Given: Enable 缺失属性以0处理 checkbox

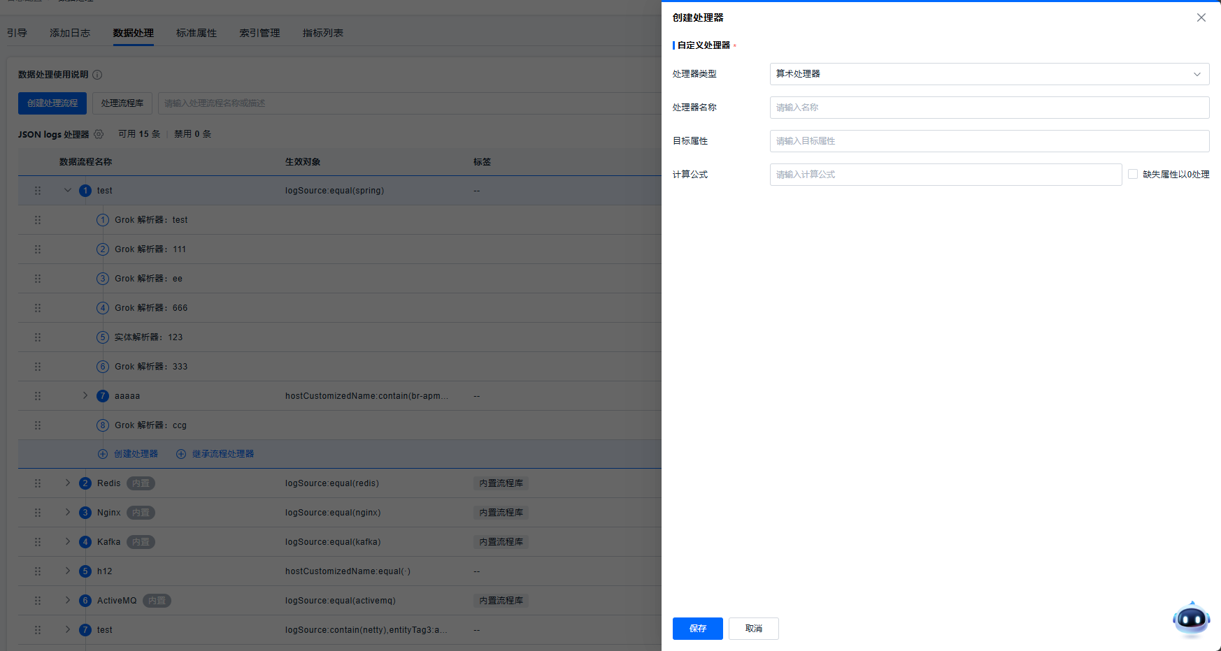Looking at the screenshot, I should click(x=1133, y=174).
